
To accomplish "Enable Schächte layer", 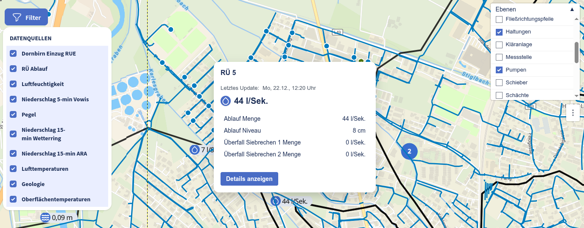I will (499, 95).
